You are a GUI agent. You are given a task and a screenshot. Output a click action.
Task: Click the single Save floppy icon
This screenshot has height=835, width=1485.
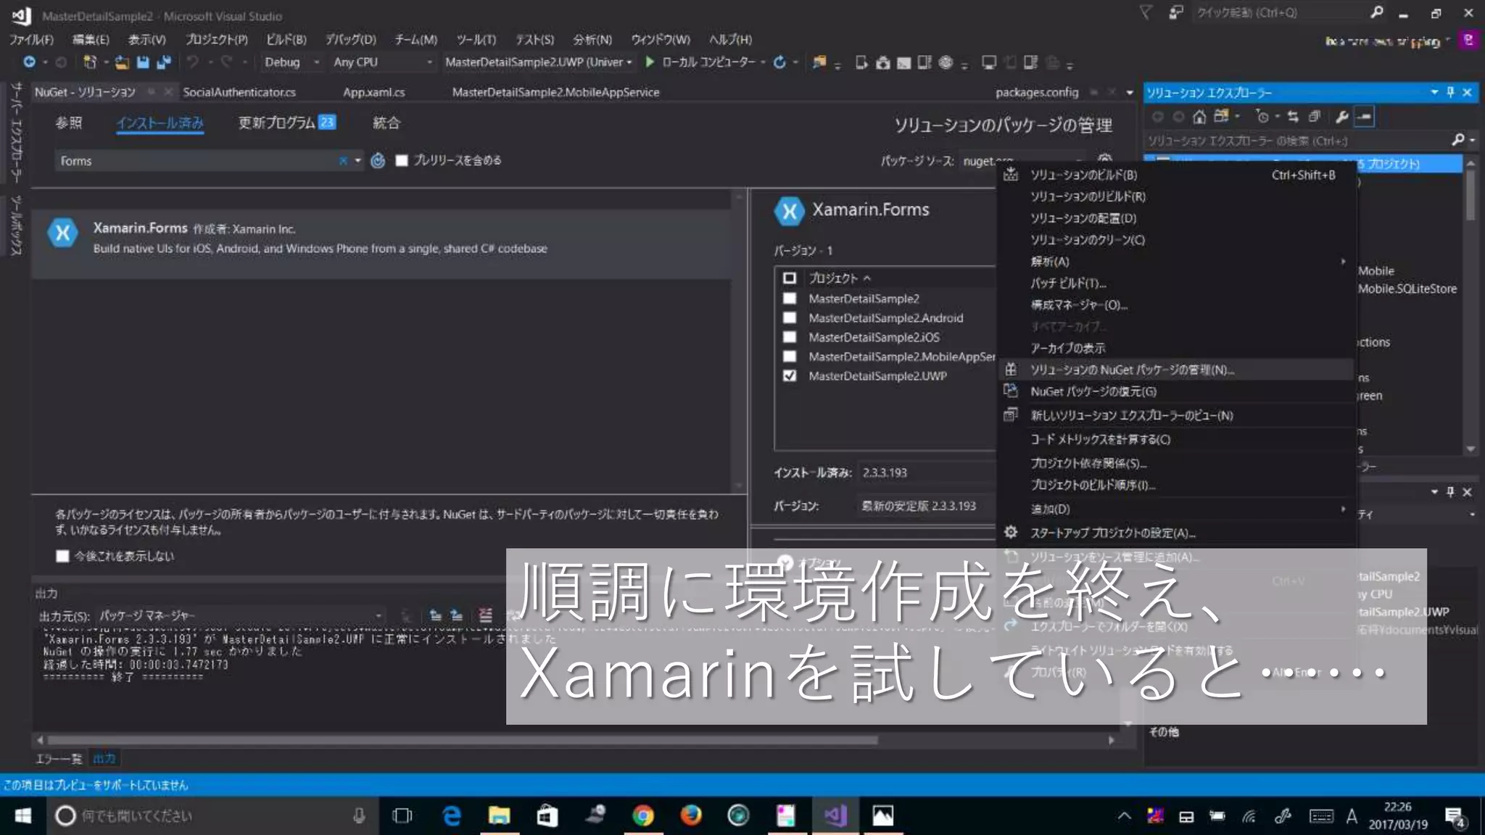pos(143,62)
